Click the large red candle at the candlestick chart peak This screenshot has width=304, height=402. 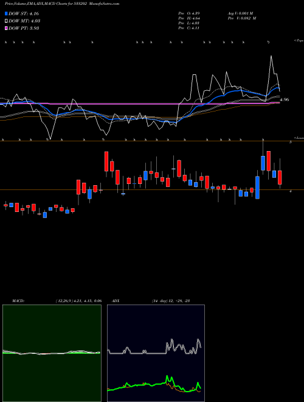tap(268, 161)
